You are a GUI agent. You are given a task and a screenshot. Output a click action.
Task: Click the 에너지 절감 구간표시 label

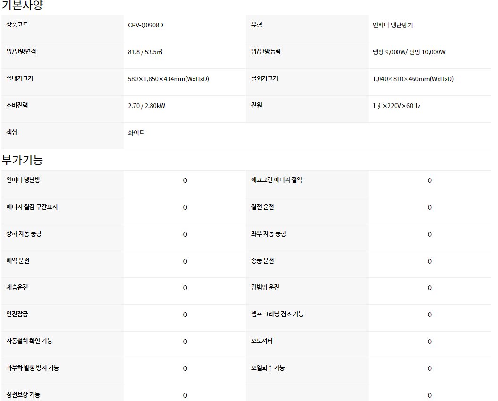32,207
